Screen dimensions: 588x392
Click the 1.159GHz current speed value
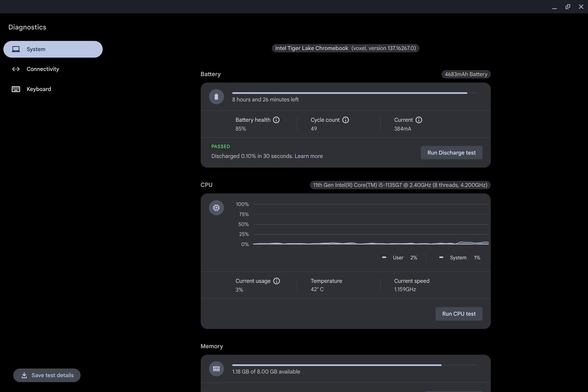point(405,289)
